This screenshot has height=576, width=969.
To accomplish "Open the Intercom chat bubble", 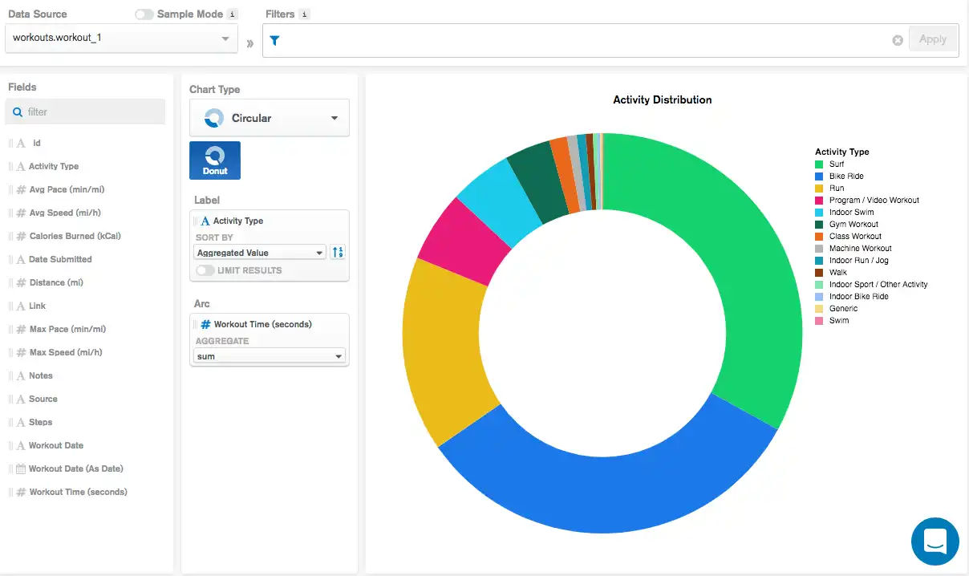I will (x=935, y=542).
